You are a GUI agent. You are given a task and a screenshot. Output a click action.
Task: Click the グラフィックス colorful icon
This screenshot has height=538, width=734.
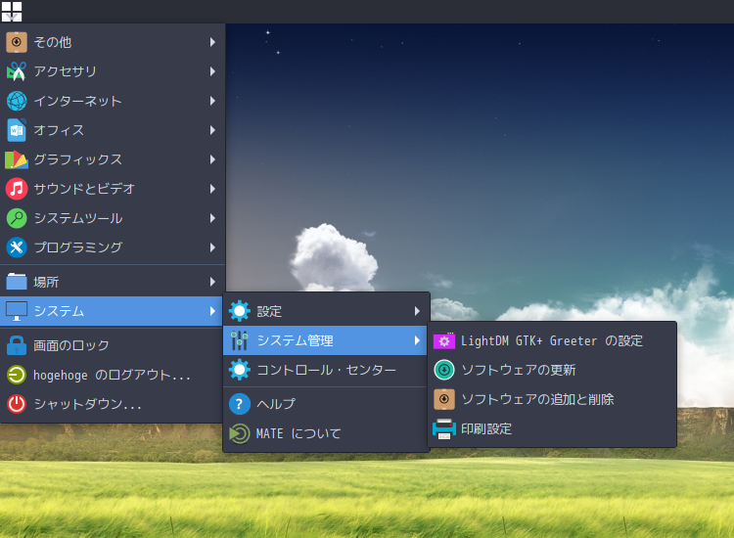pyautogui.click(x=17, y=159)
